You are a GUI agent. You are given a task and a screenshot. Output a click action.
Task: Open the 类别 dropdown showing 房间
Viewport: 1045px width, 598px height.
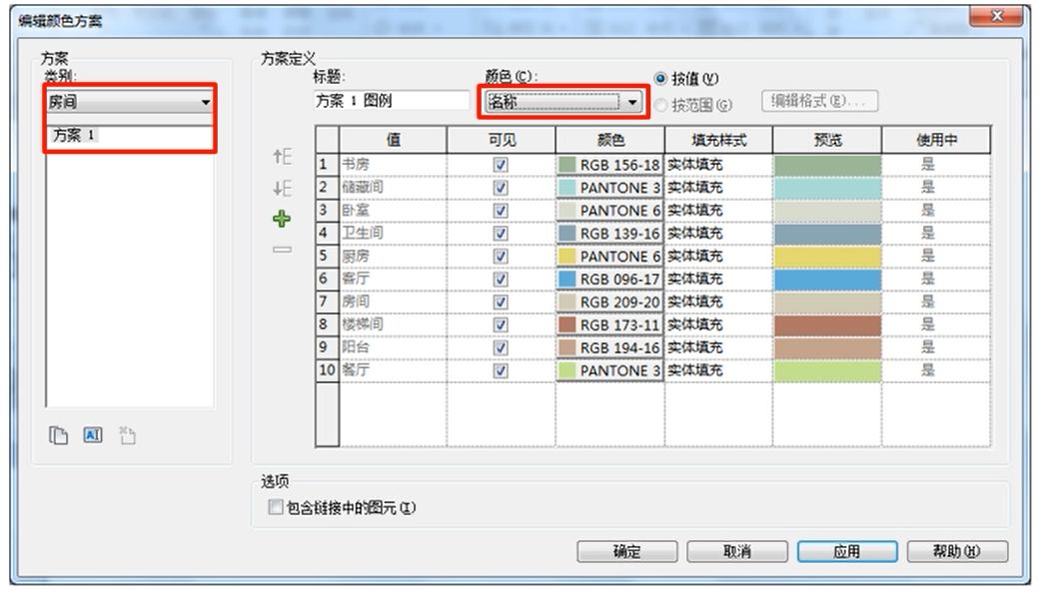pyautogui.click(x=130, y=102)
